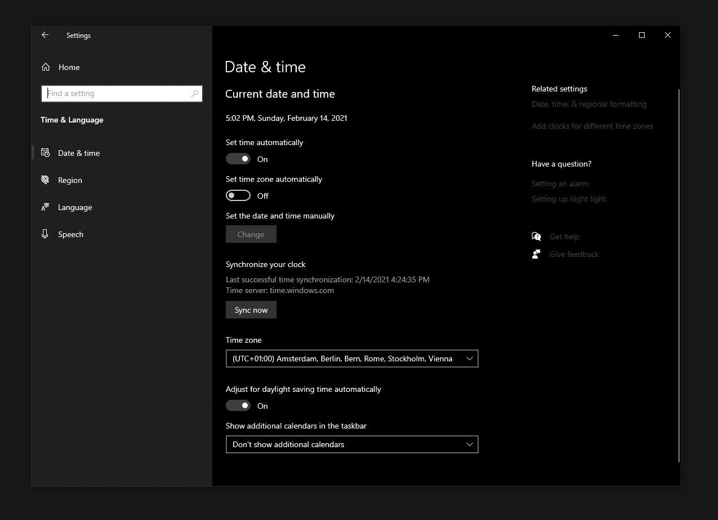Image resolution: width=718 pixels, height=520 pixels.
Task: Disable daylight saving time auto-adjust toggle
Action: tap(238, 406)
